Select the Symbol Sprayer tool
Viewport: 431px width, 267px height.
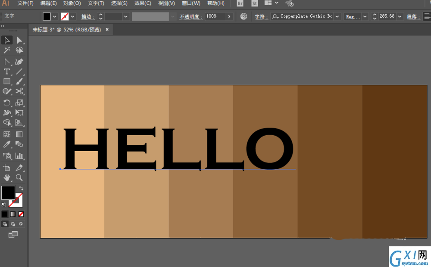coord(7,156)
